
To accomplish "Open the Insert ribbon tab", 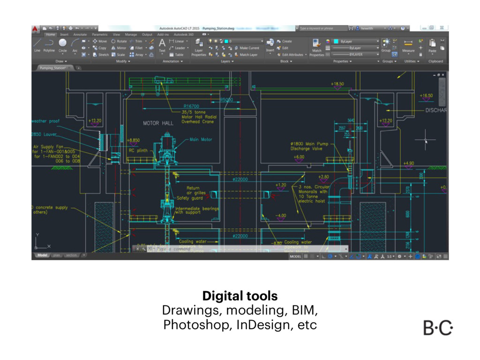I will pyautogui.click(x=64, y=35).
